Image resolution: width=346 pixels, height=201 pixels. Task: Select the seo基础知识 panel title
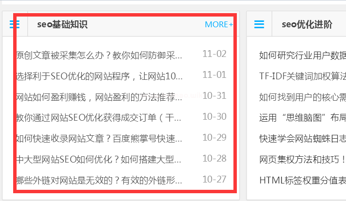[x=62, y=24]
